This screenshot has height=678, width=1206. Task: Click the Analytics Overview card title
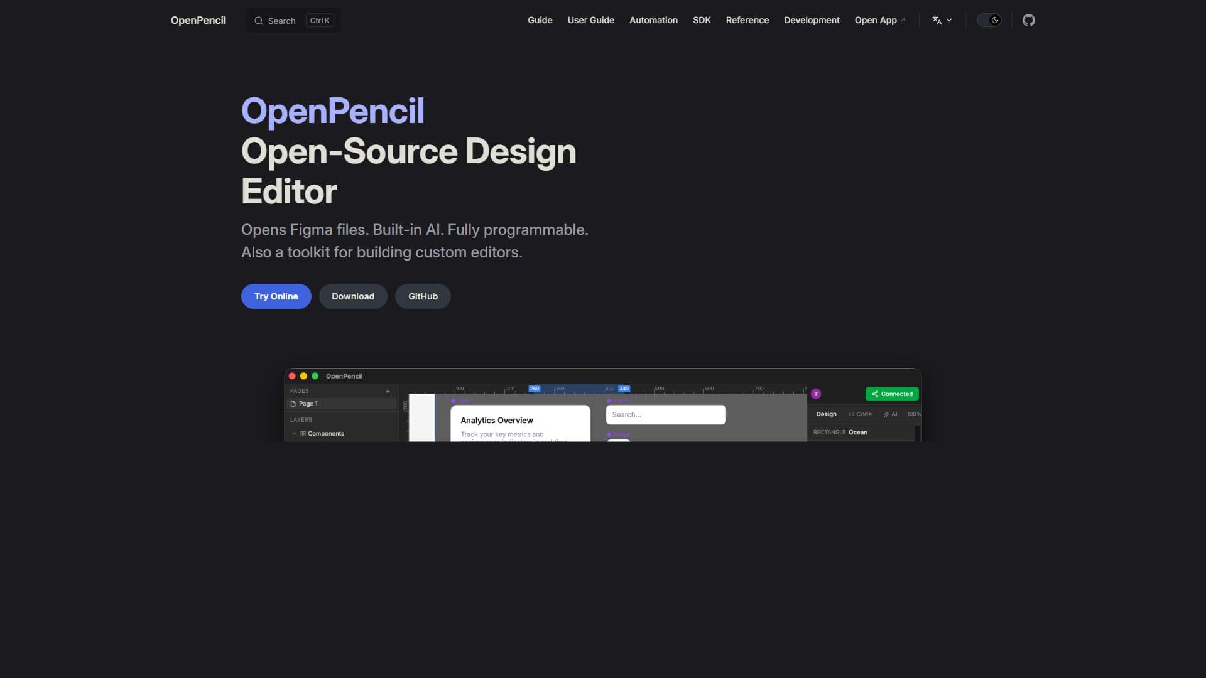(496, 421)
